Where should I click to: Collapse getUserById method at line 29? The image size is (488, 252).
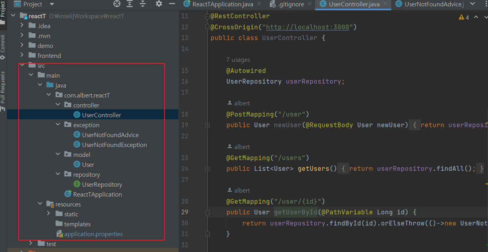pyautogui.click(x=207, y=212)
